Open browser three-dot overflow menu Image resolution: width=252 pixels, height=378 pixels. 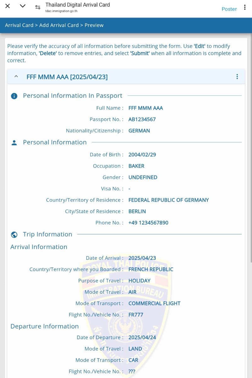[x=244, y=7]
